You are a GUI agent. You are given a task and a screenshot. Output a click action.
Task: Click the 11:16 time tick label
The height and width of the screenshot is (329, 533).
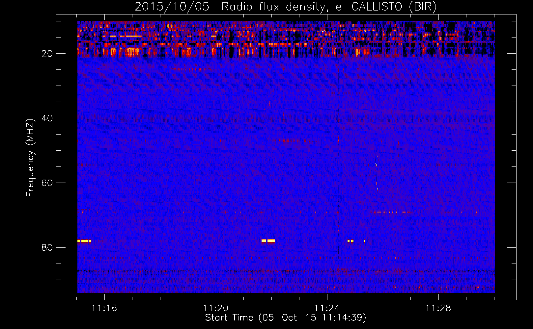point(104,308)
